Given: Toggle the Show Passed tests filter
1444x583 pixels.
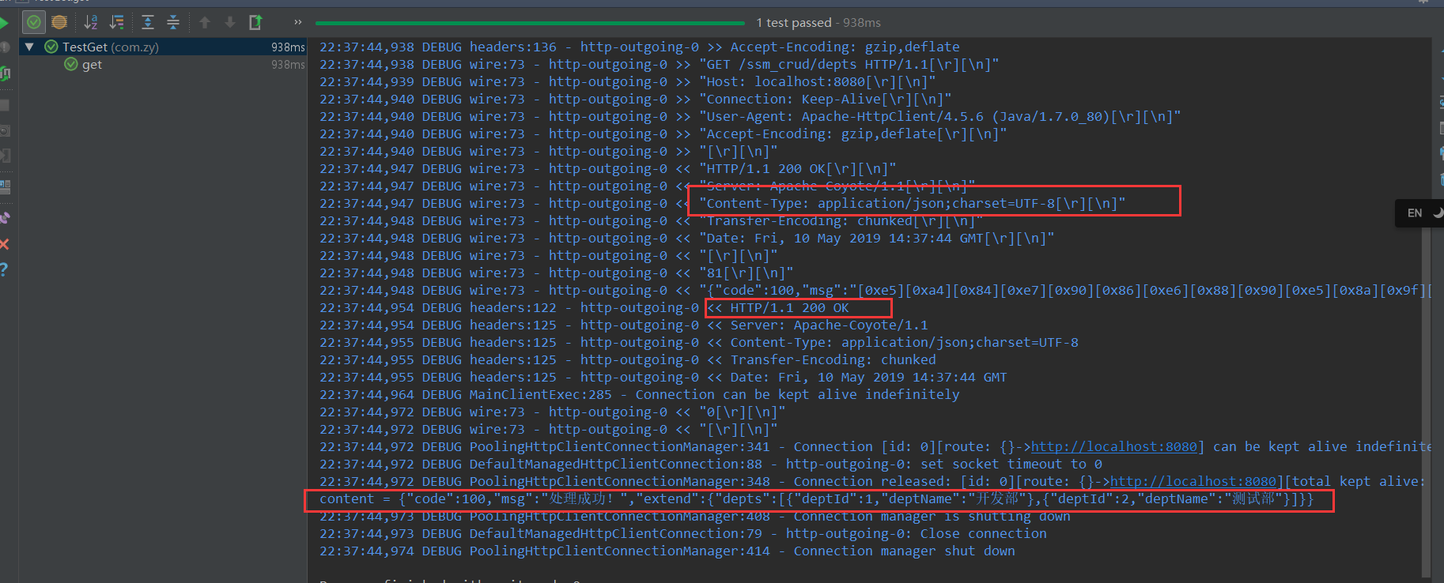Looking at the screenshot, I should coord(34,22).
